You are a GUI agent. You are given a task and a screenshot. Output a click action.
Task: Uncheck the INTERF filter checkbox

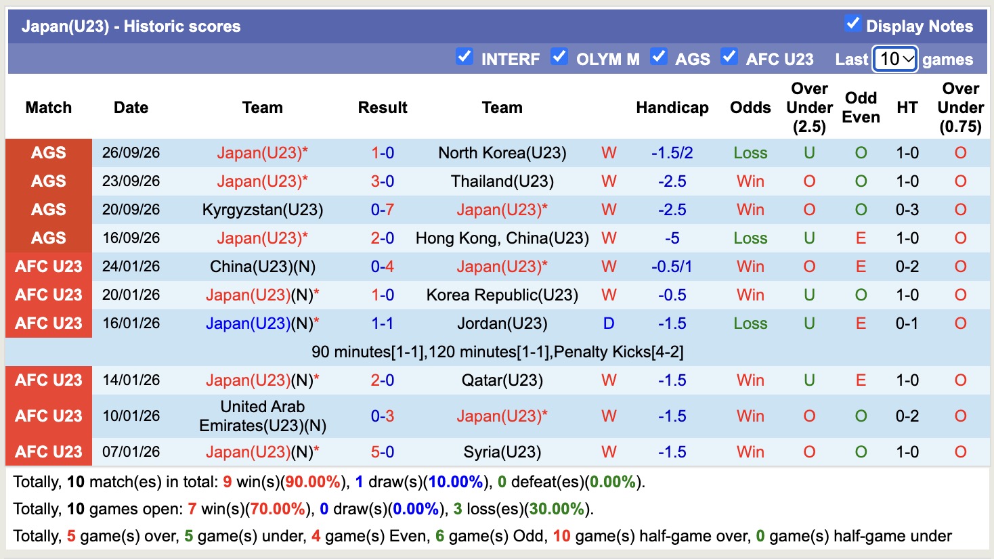pos(464,56)
